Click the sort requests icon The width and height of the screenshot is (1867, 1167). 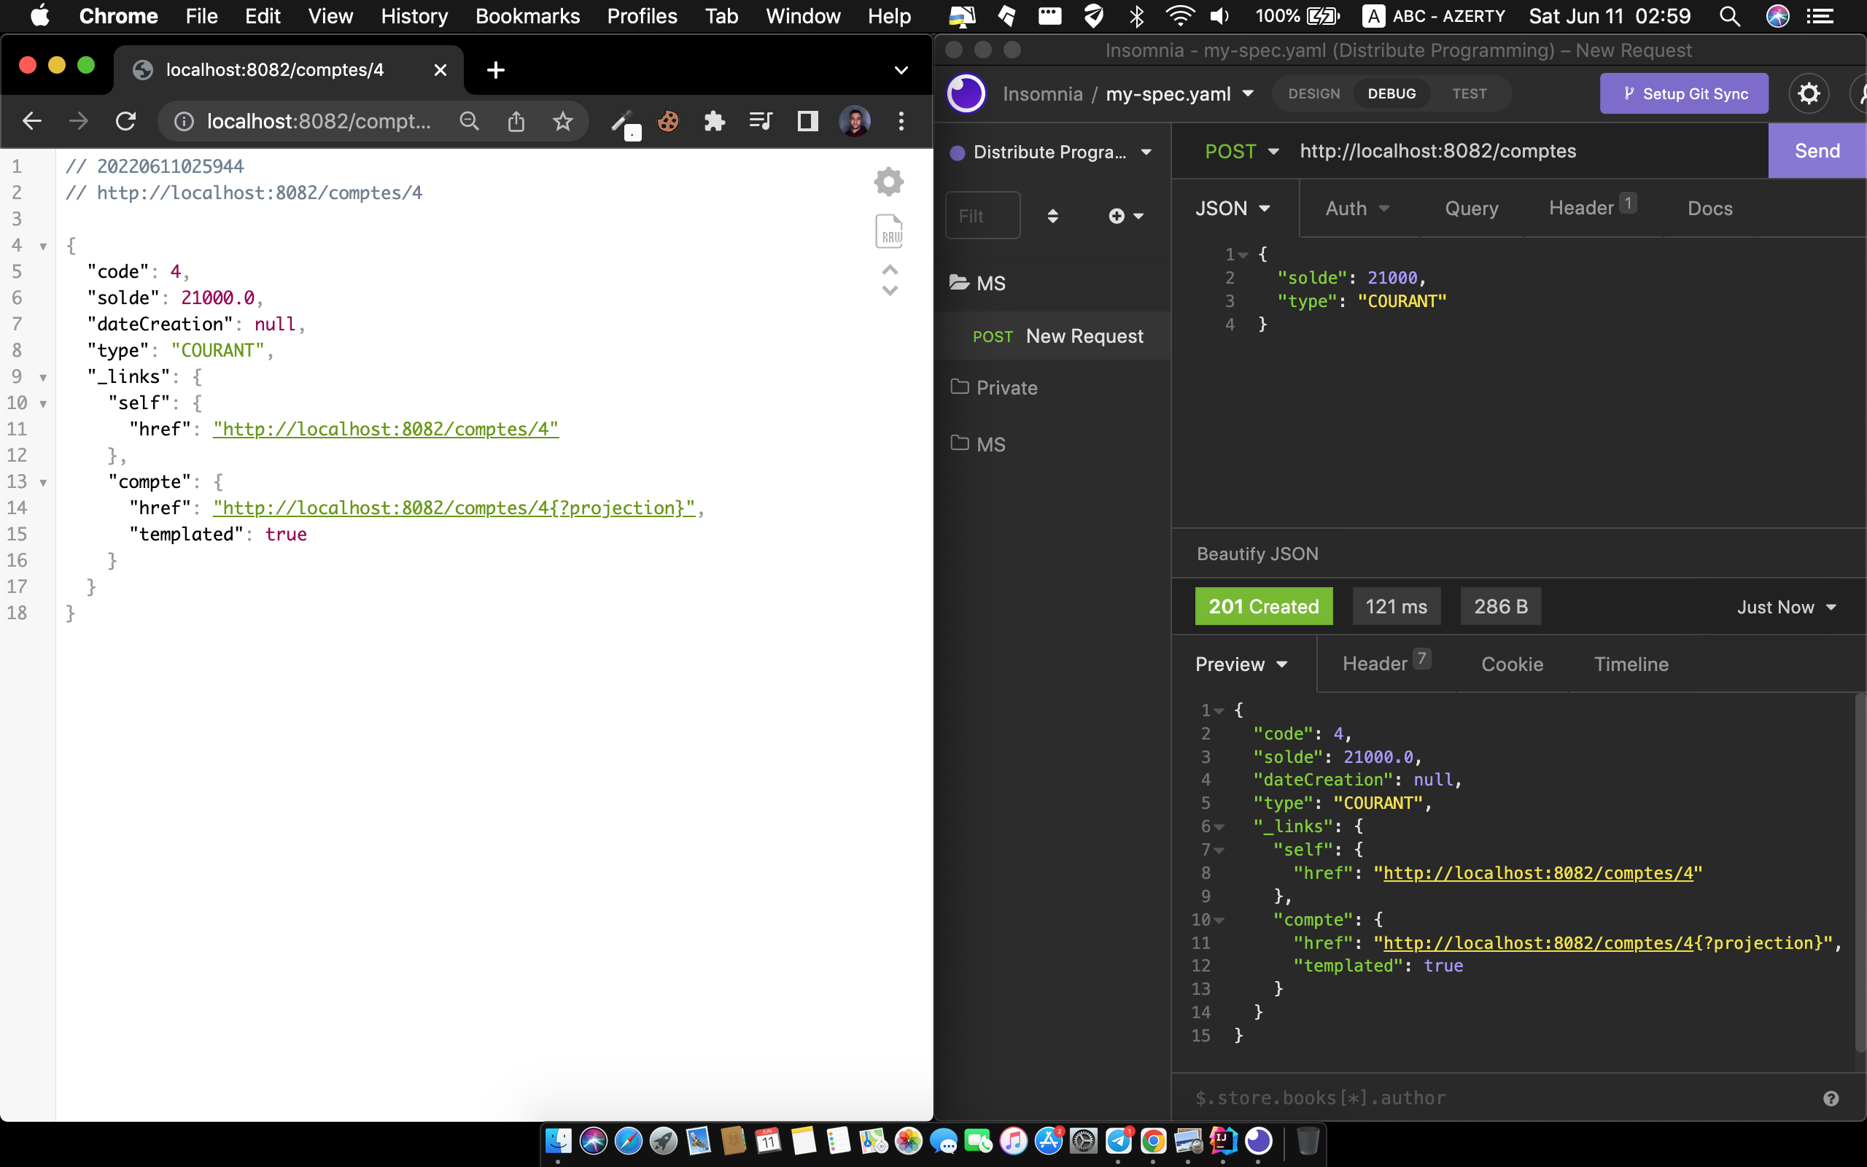pyautogui.click(x=1052, y=216)
